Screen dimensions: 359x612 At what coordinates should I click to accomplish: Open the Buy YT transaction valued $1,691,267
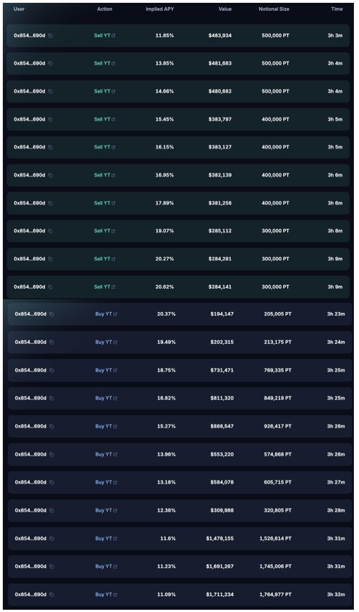tap(104, 566)
